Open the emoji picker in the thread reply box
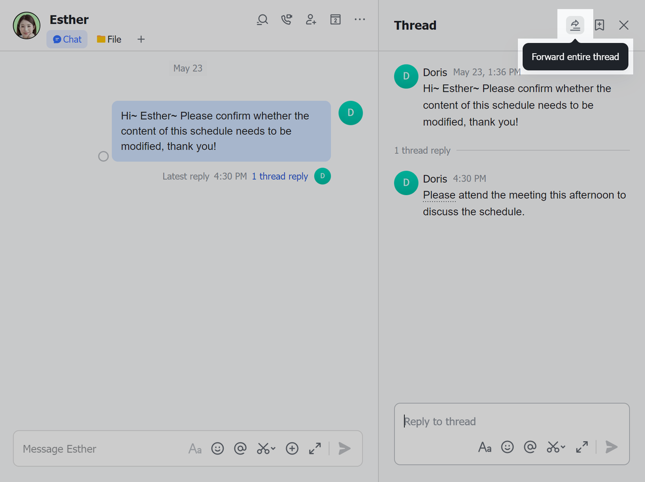 point(507,447)
